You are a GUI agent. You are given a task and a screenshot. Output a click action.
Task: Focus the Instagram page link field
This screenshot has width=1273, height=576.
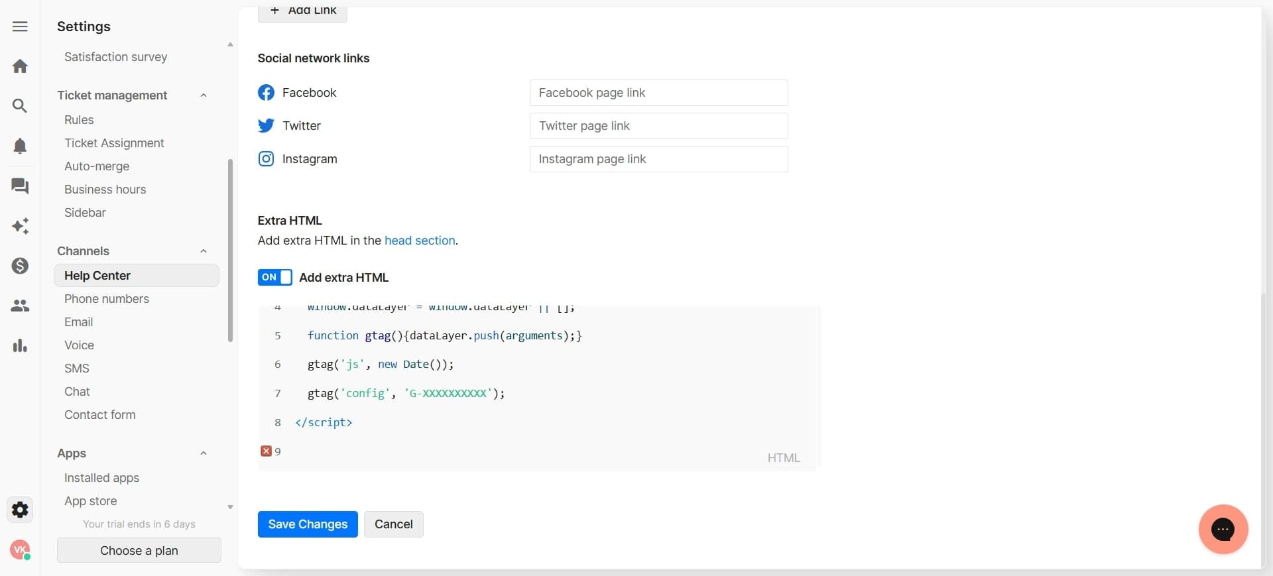tap(658, 159)
